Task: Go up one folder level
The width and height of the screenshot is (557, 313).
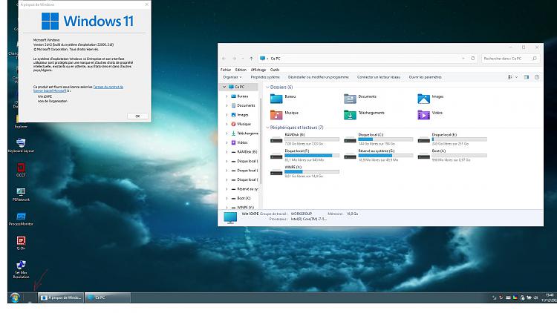Action: tap(251, 59)
